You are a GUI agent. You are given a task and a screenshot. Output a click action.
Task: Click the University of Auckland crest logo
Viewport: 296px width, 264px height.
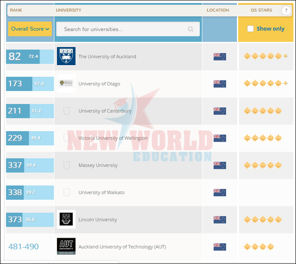(x=66, y=56)
